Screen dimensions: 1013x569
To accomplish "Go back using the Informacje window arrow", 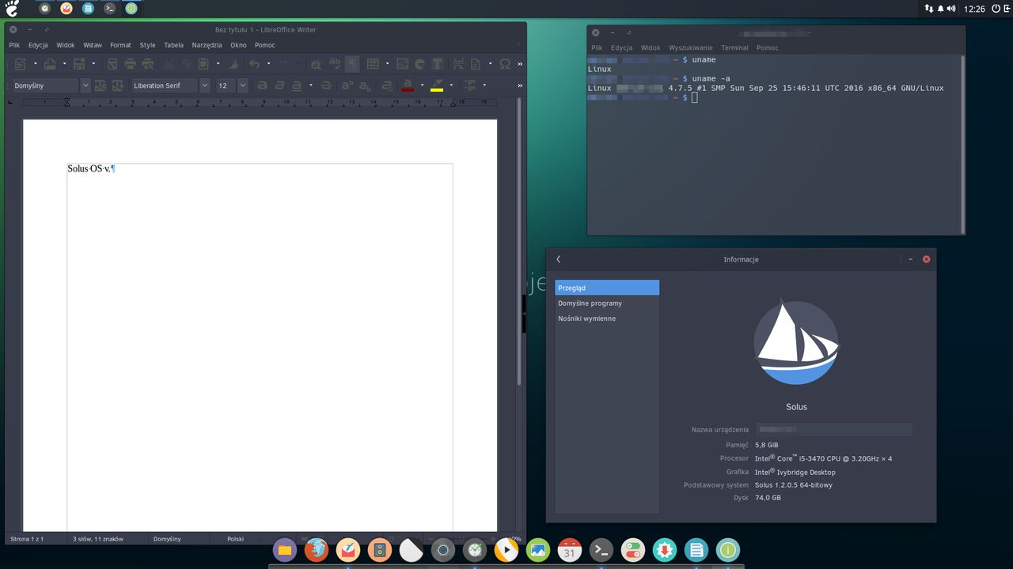I will (558, 259).
